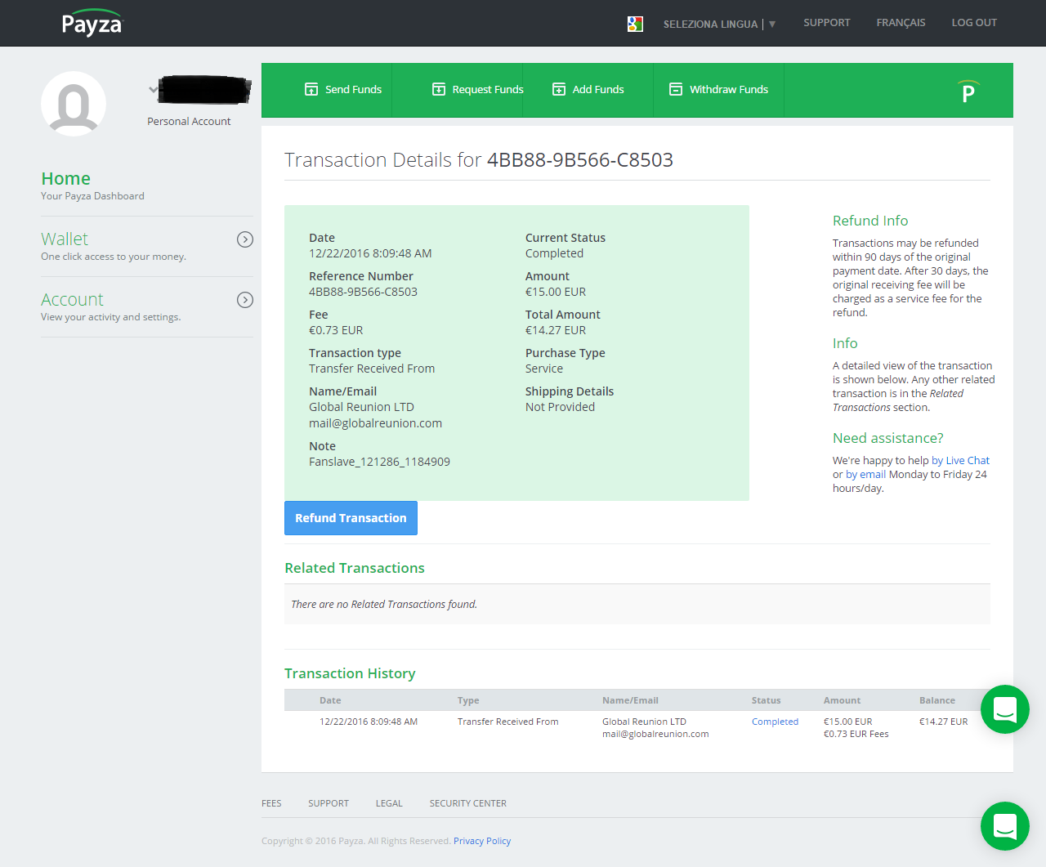
Task: Expand the account name dropdown arrow
Action: [x=153, y=89]
